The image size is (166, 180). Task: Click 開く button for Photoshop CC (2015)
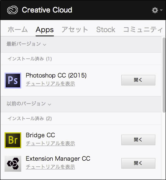(138, 80)
